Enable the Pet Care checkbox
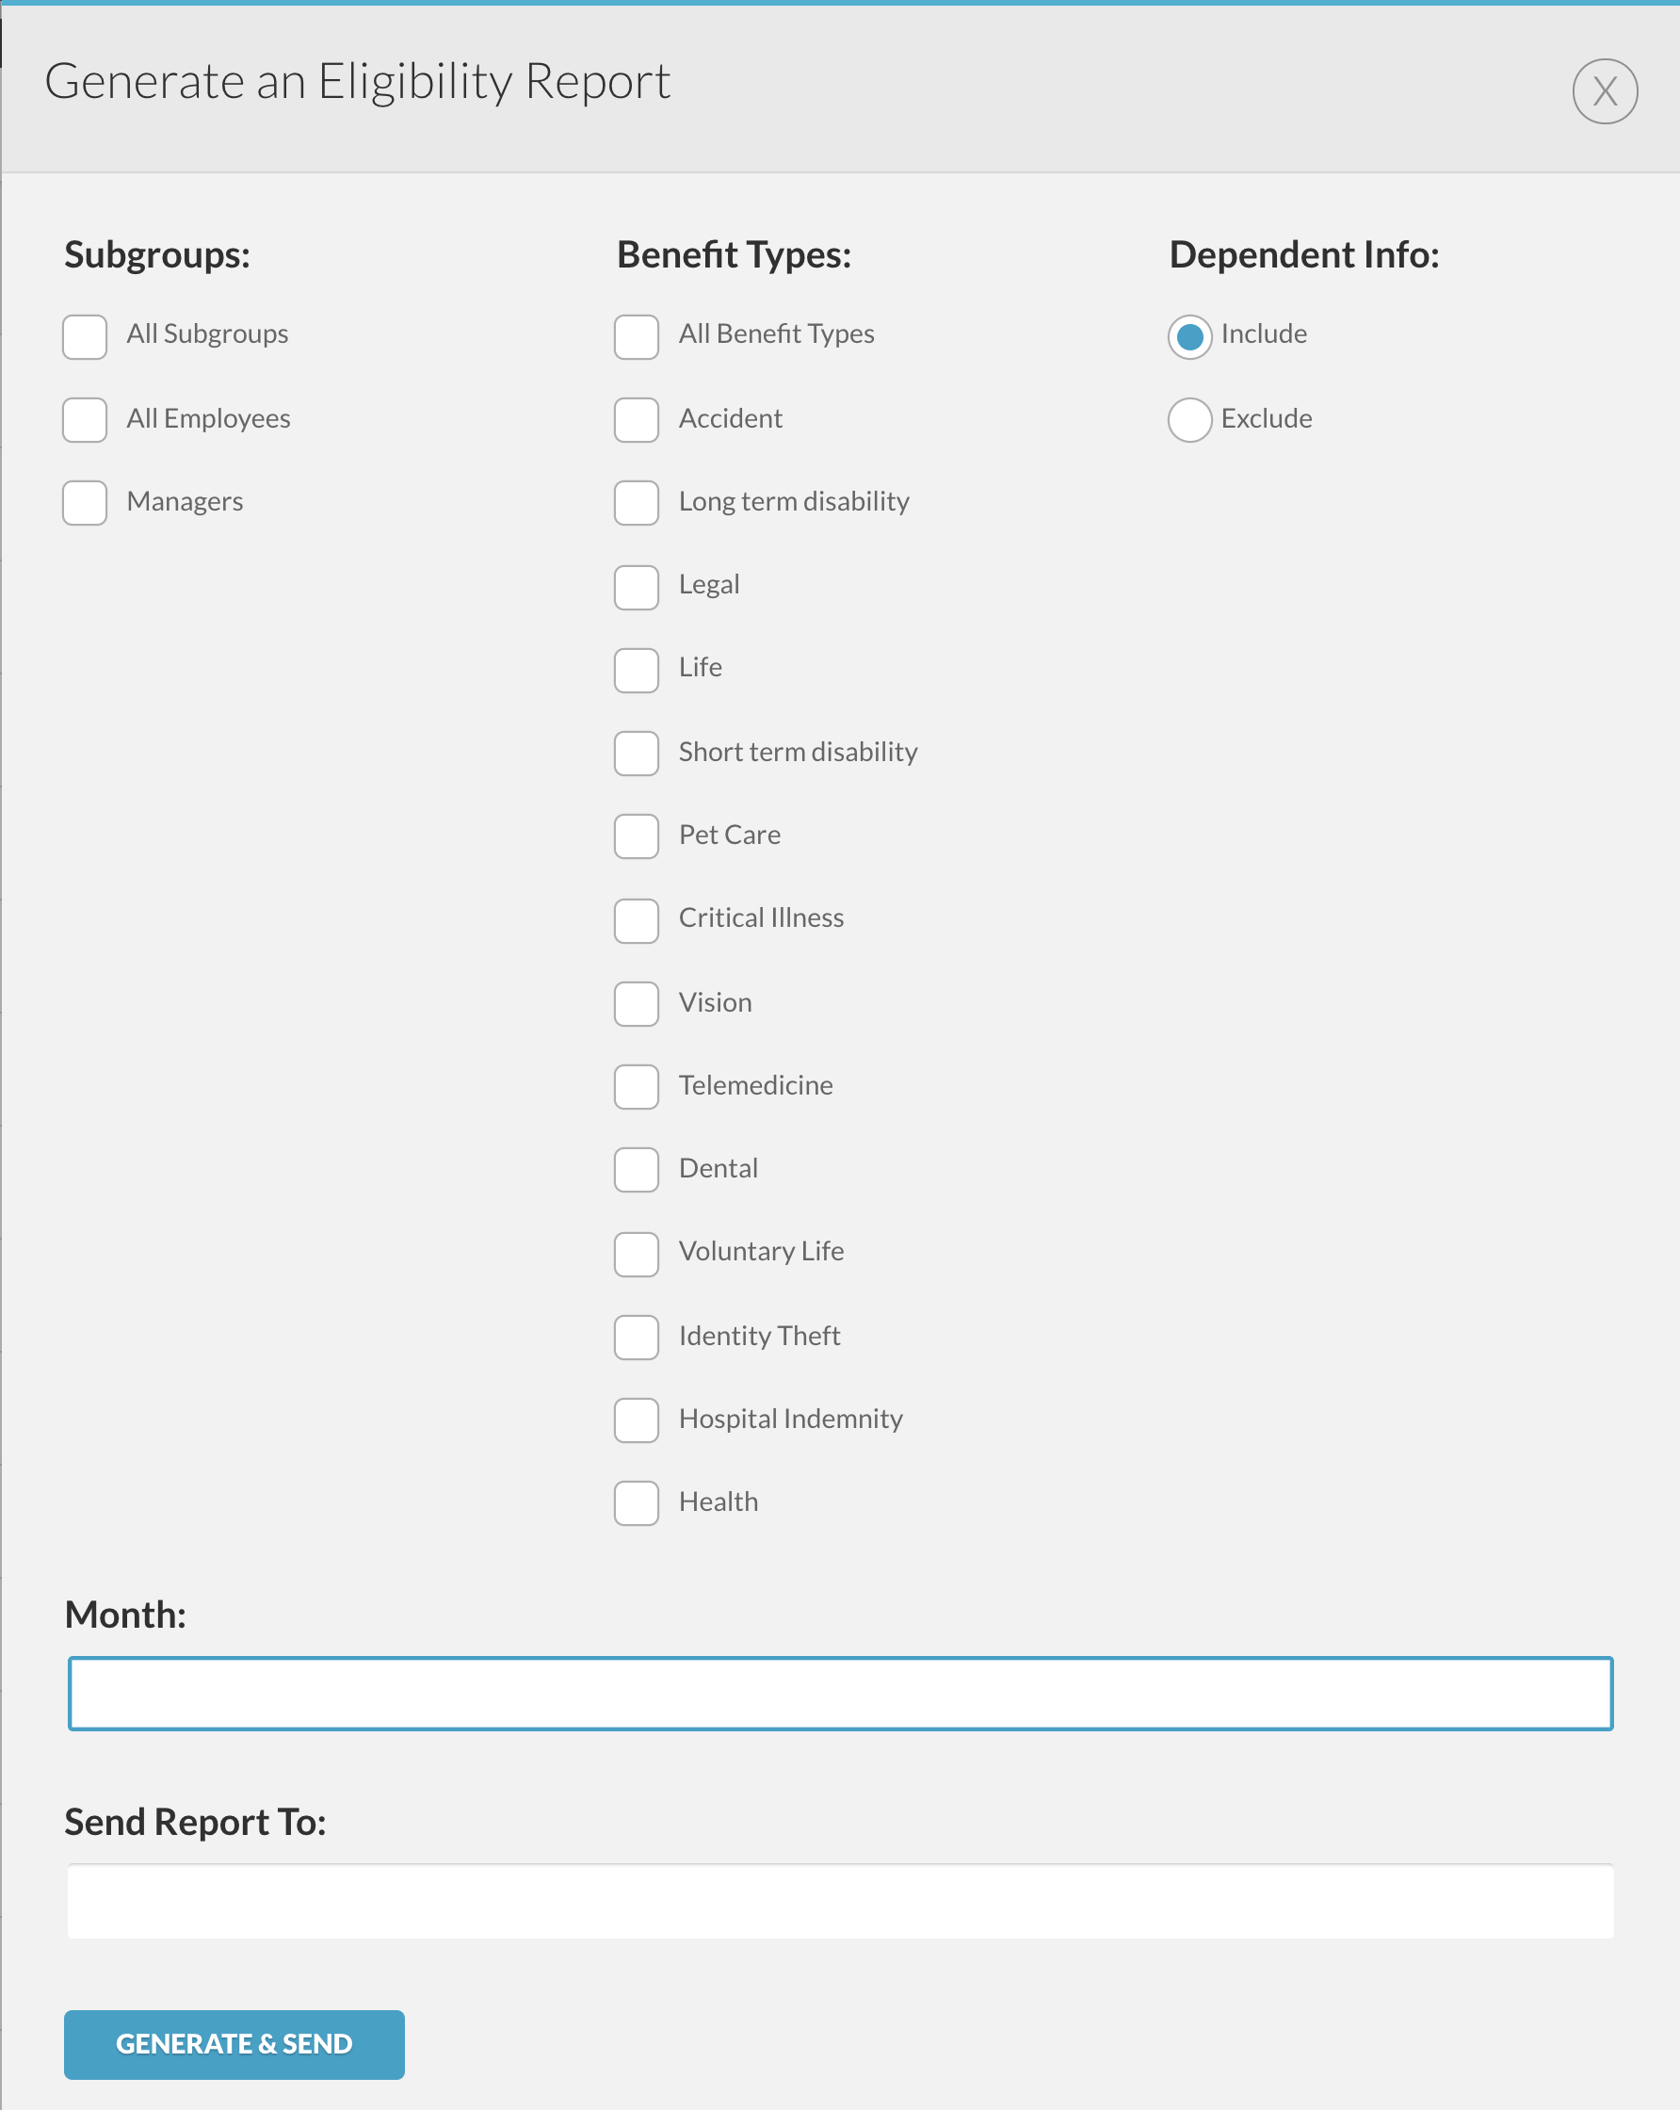This screenshot has height=2110, width=1680. click(637, 836)
